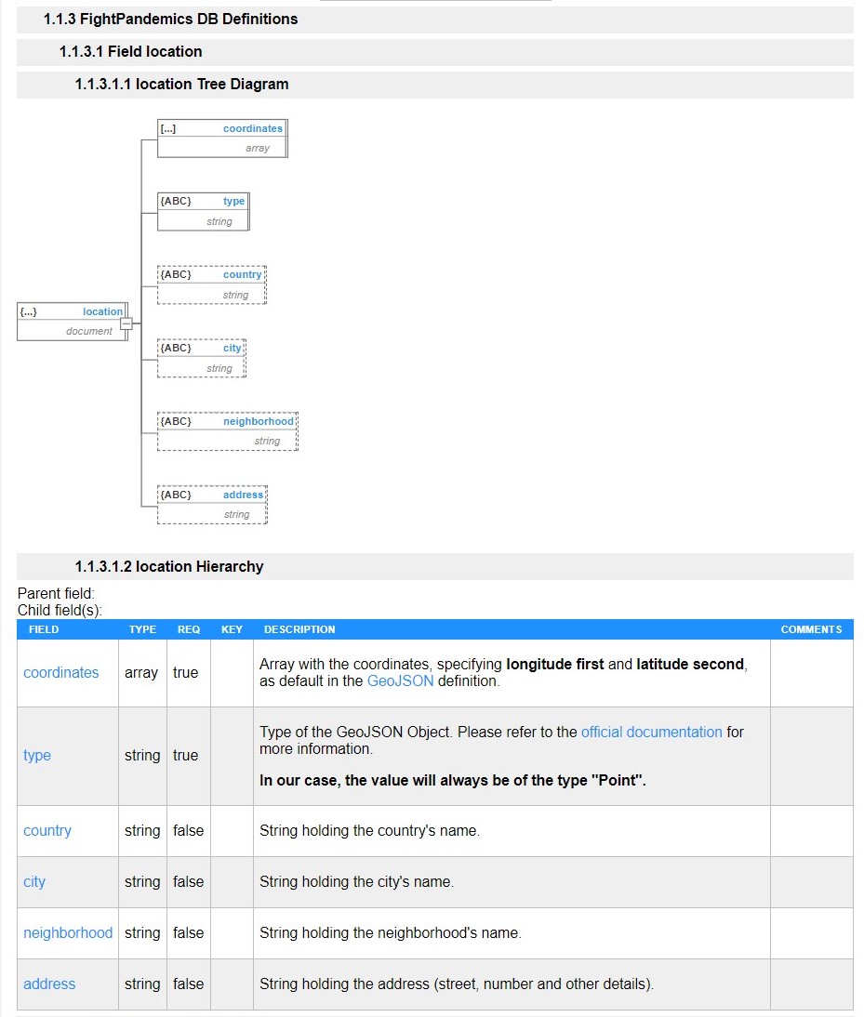Click the {ABC} icon in neighborhood node
Screen dimensions: 864x1017
click(x=176, y=422)
